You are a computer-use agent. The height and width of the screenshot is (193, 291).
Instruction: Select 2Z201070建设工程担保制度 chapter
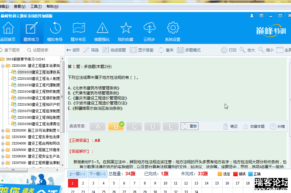(39, 111)
